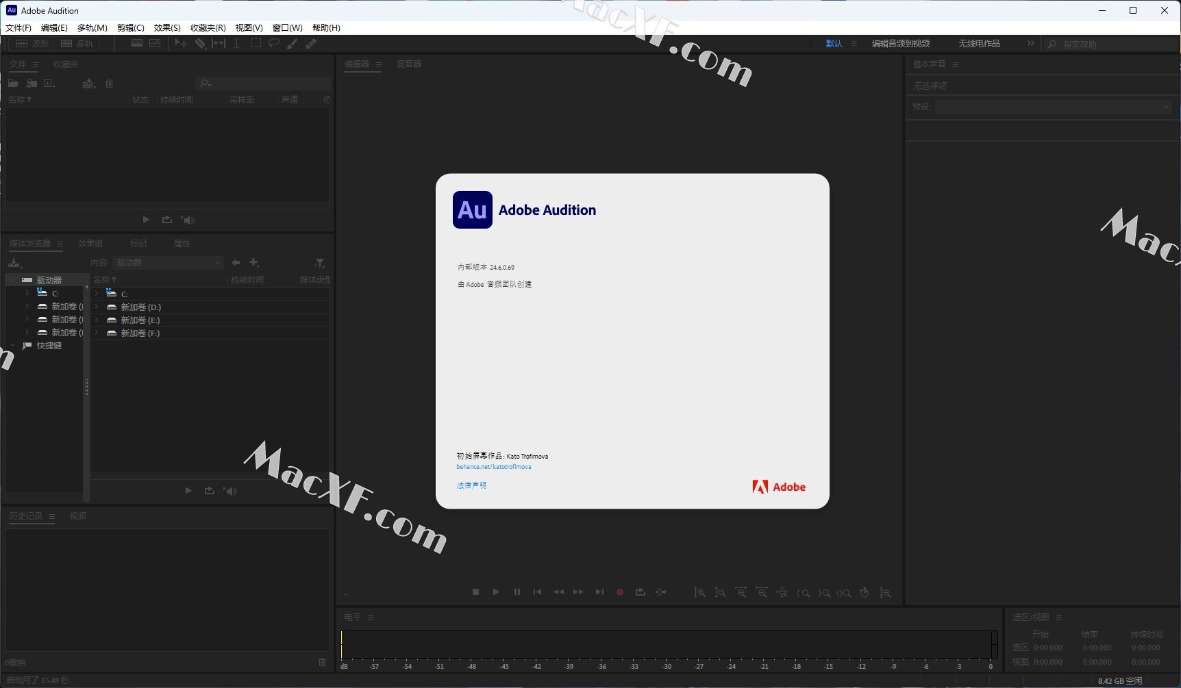
Task: Select the Marquee Selection tool
Action: coord(256,43)
